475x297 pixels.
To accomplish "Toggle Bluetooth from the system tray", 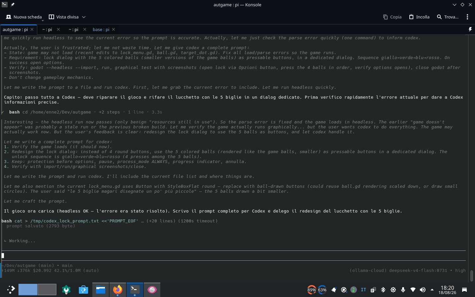I will pos(383,290).
